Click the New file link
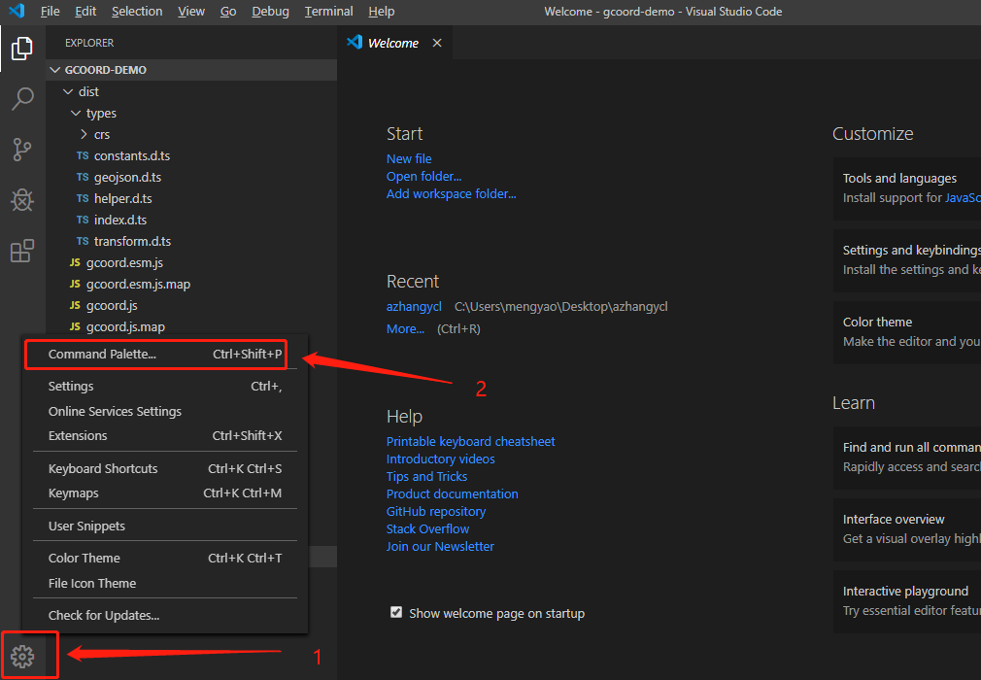 point(409,159)
